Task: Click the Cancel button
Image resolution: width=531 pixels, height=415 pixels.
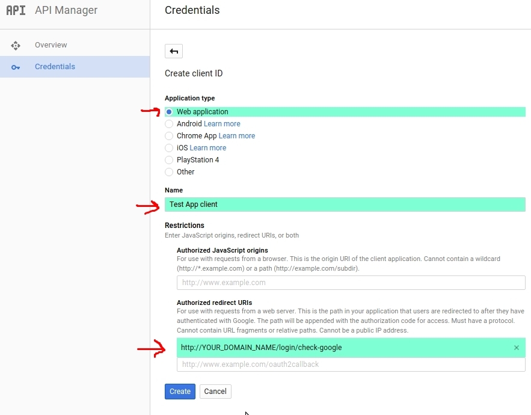Action: pos(215,392)
